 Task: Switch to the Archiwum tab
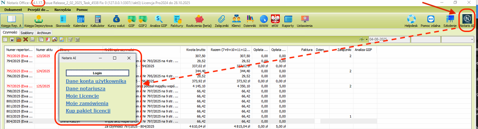click(x=43, y=33)
